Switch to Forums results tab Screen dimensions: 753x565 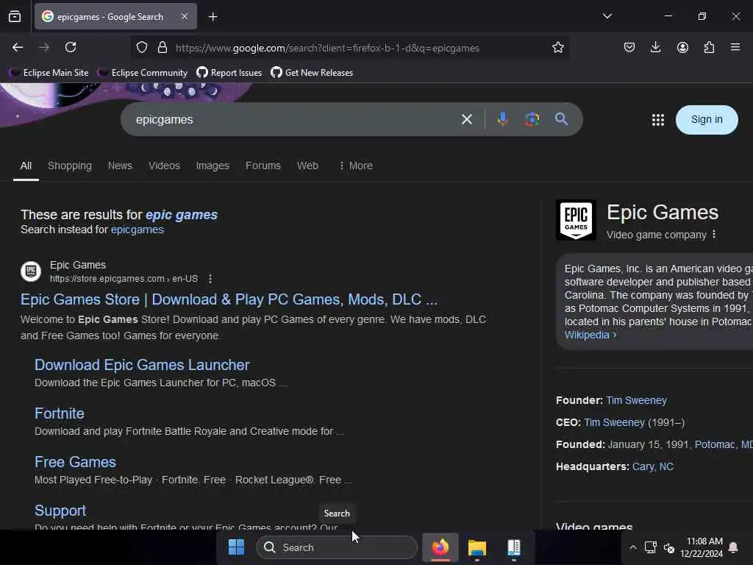click(263, 166)
